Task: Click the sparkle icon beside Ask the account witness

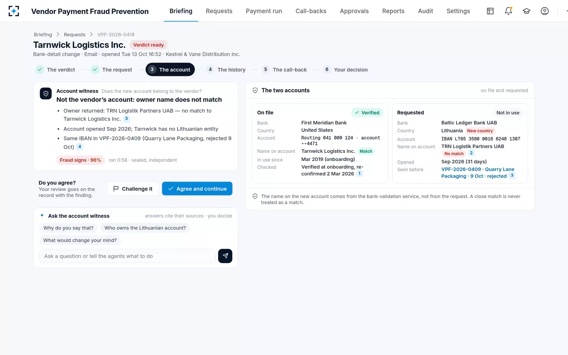Action: [x=42, y=215]
